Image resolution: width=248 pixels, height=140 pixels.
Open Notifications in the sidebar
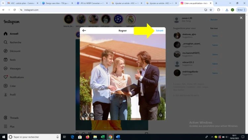(14, 77)
